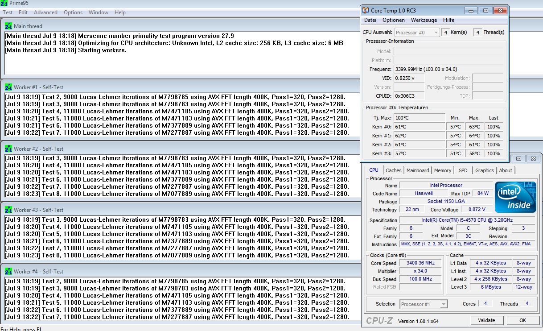
Task: Click the Prime95 application title bar icon
Action: [x=4, y=3]
